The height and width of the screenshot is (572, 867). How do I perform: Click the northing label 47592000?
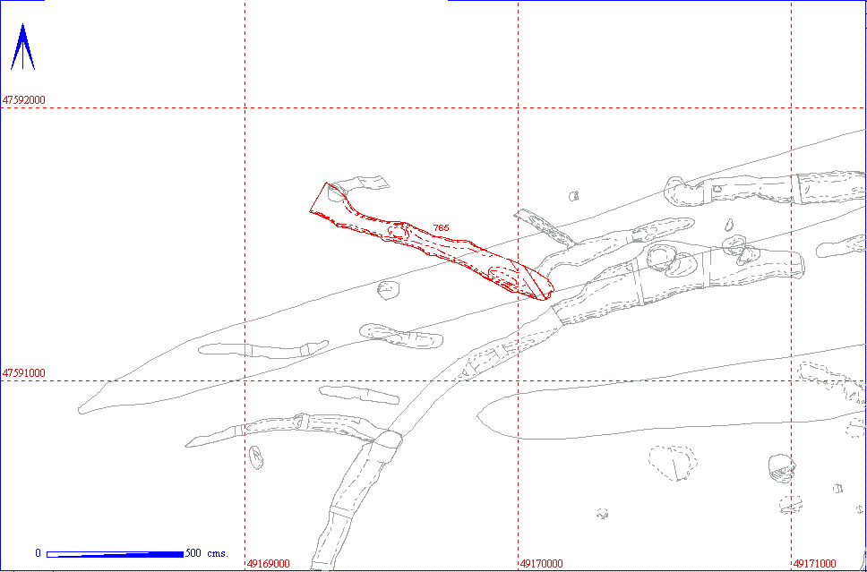[x=24, y=100]
